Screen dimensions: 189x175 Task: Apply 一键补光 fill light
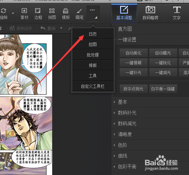coord(134,72)
